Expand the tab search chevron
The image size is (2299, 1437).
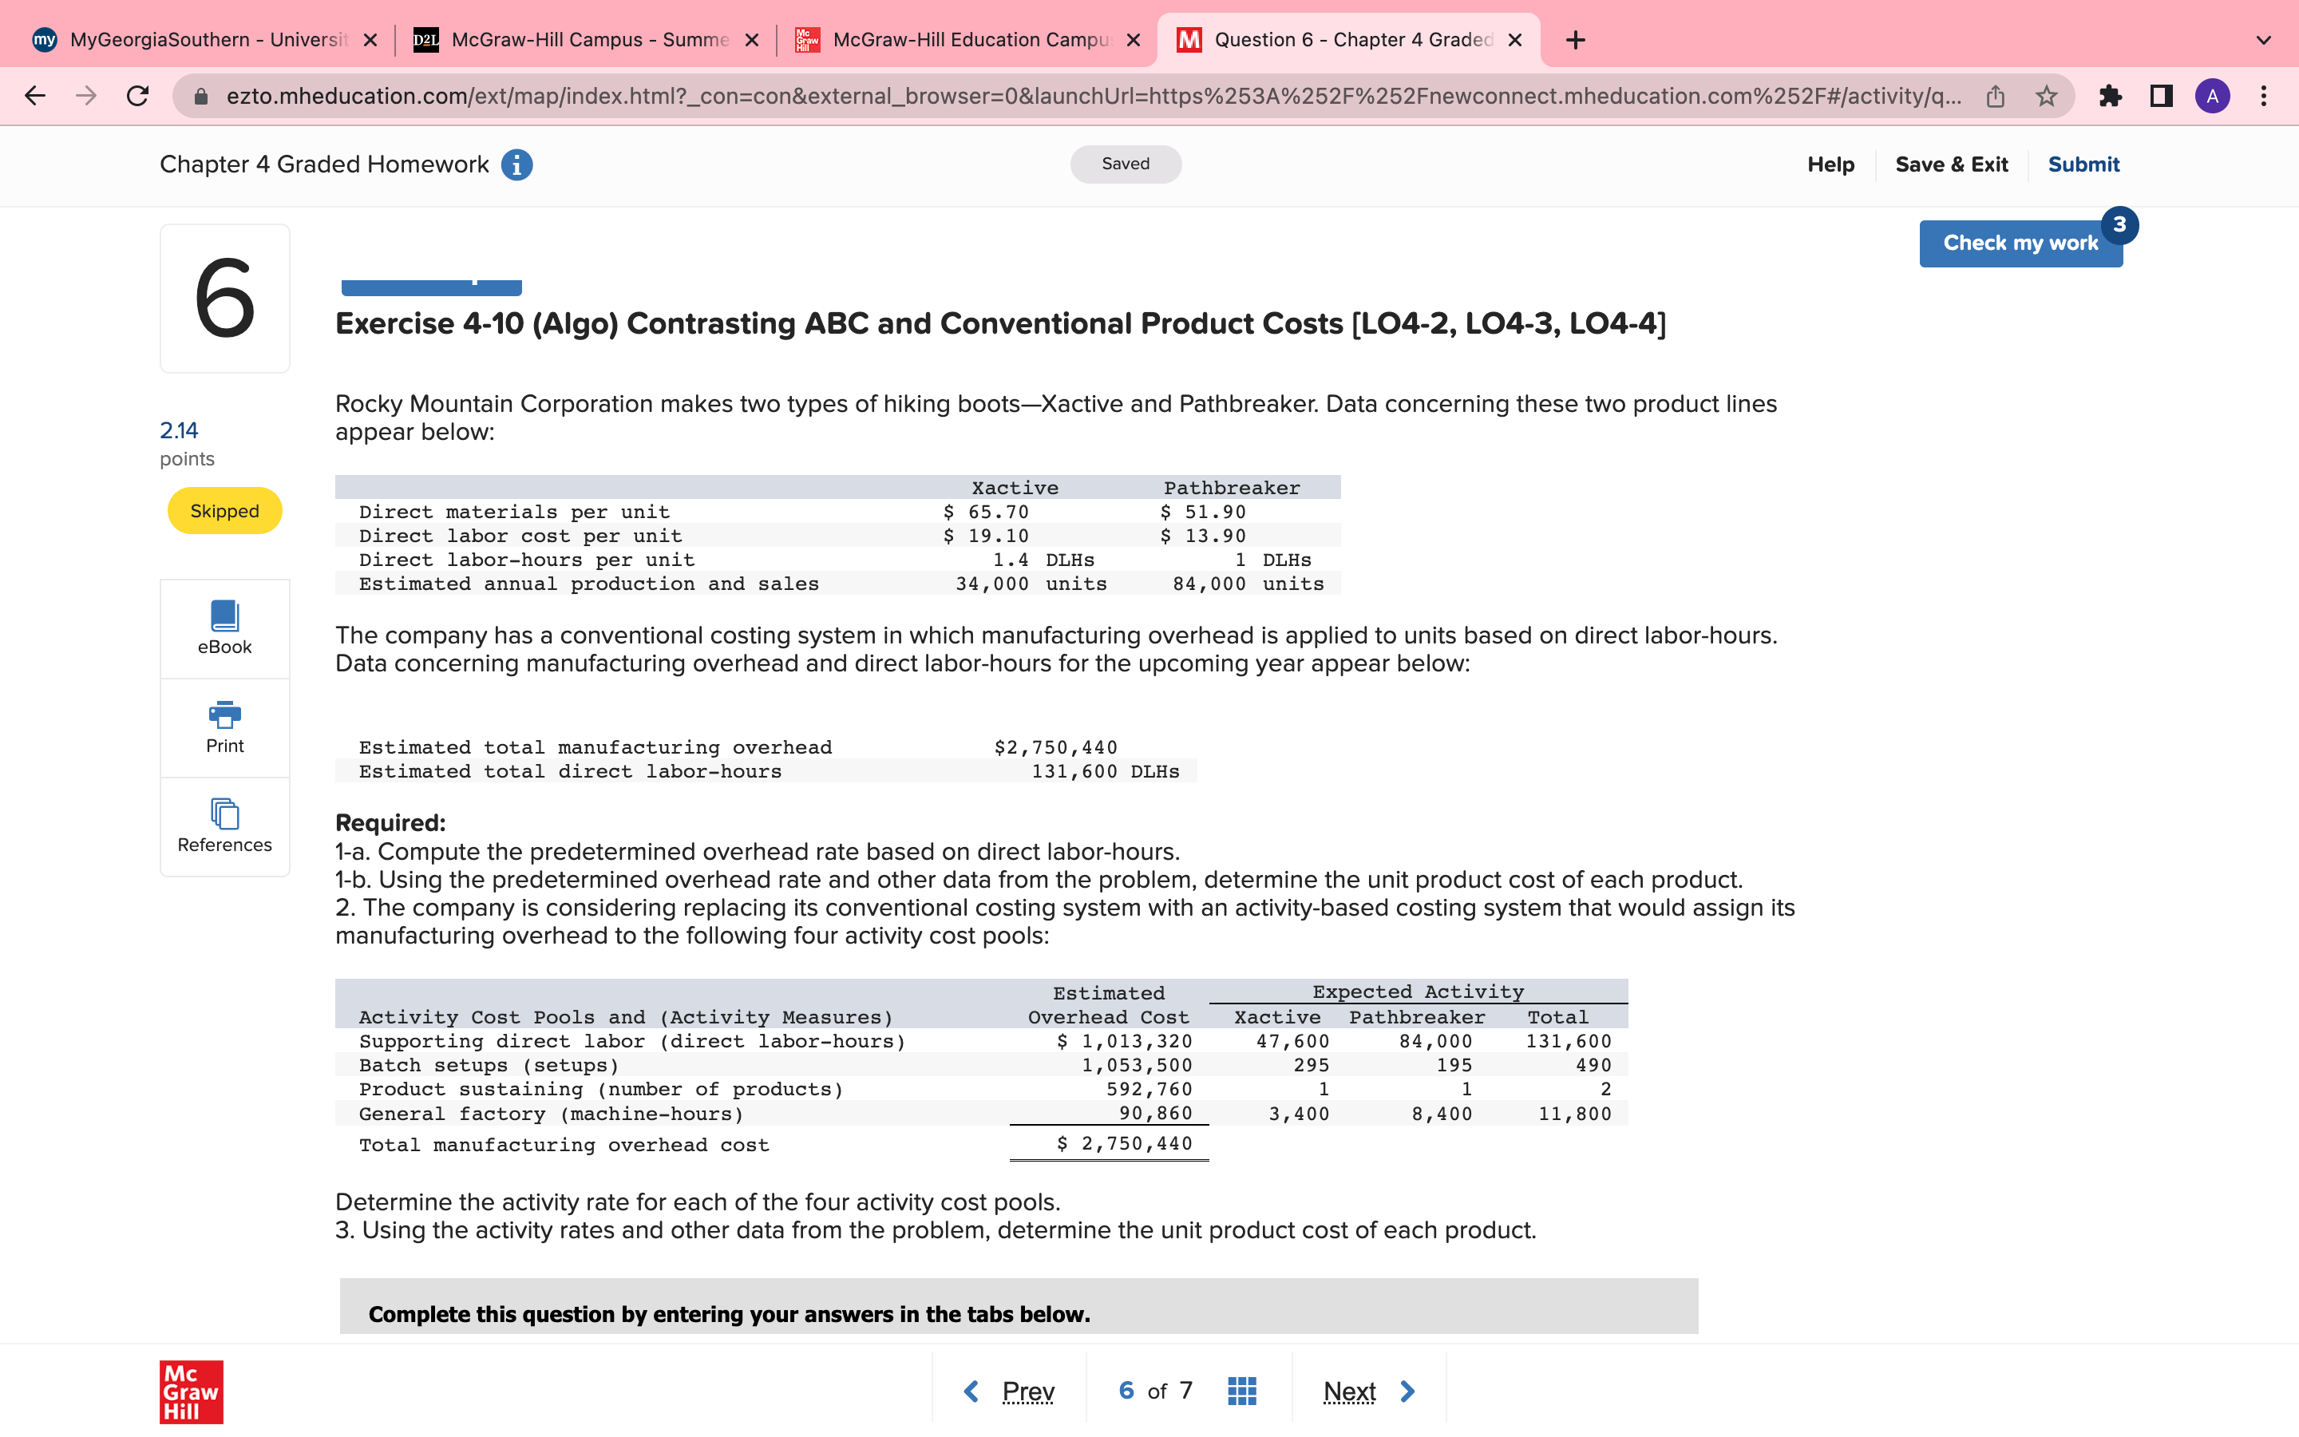(x=2264, y=40)
